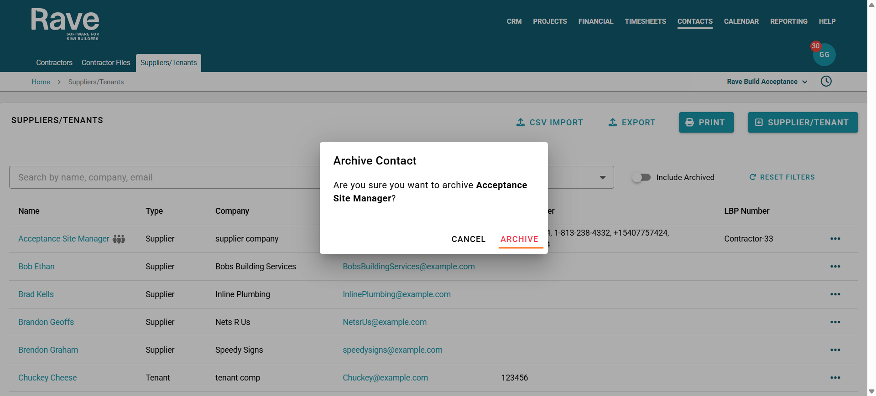The width and height of the screenshot is (876, 396).
Task: Click the Reset Filters button
Action: pyautogui.click(x=782, y=177)
